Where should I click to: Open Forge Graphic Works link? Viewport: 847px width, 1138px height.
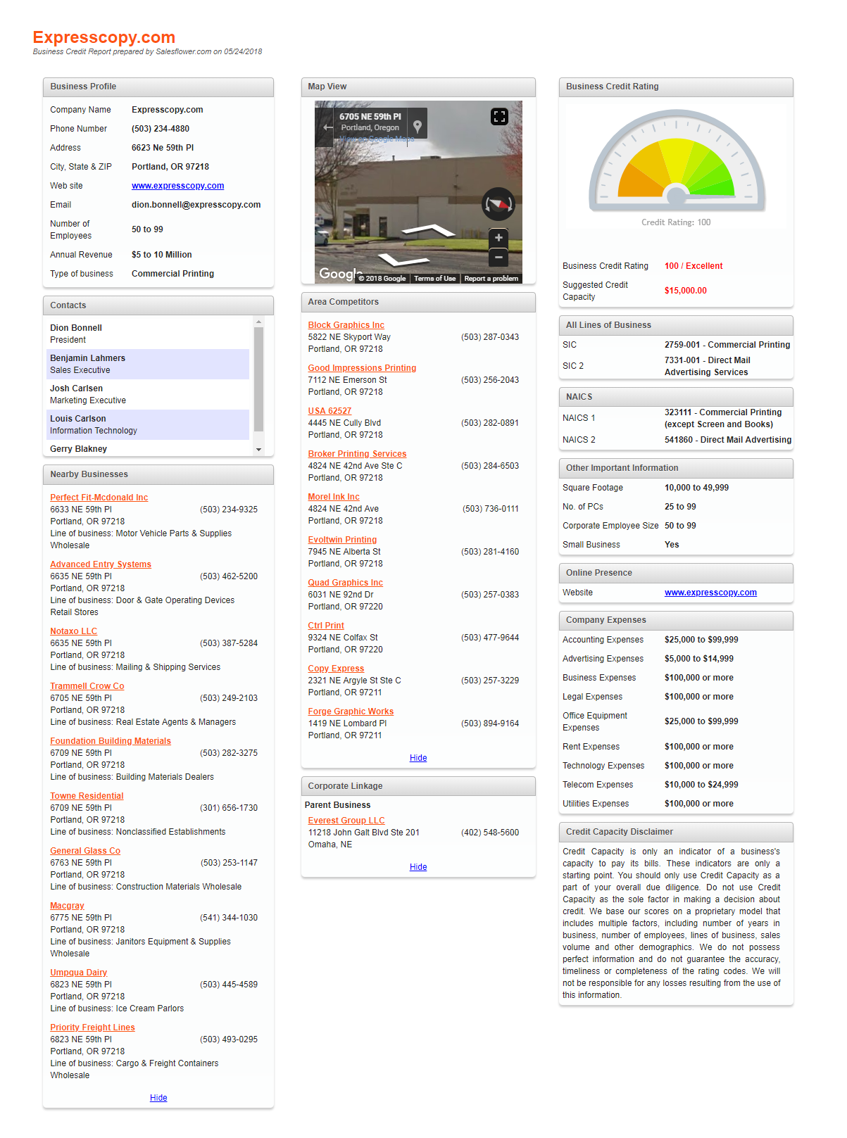click(351, 712)
